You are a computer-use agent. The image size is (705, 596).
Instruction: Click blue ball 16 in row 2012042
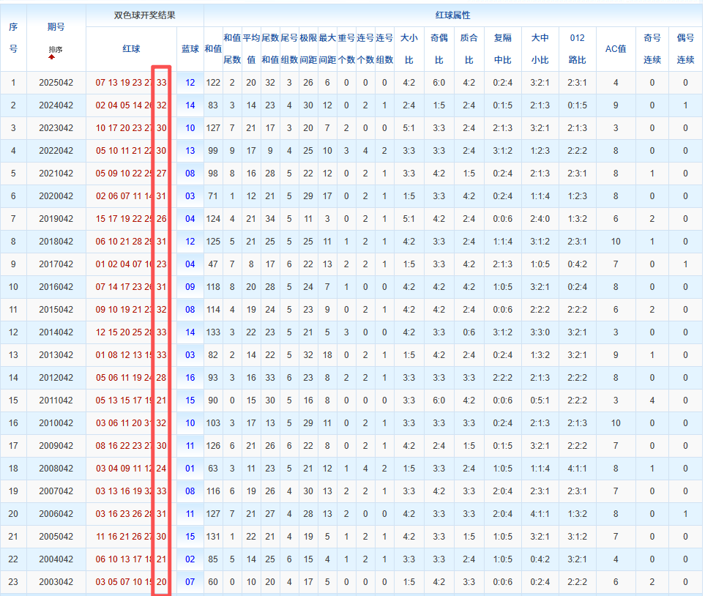(190, 378)
